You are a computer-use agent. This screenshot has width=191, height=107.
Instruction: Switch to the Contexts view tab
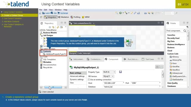click(94, 59)
